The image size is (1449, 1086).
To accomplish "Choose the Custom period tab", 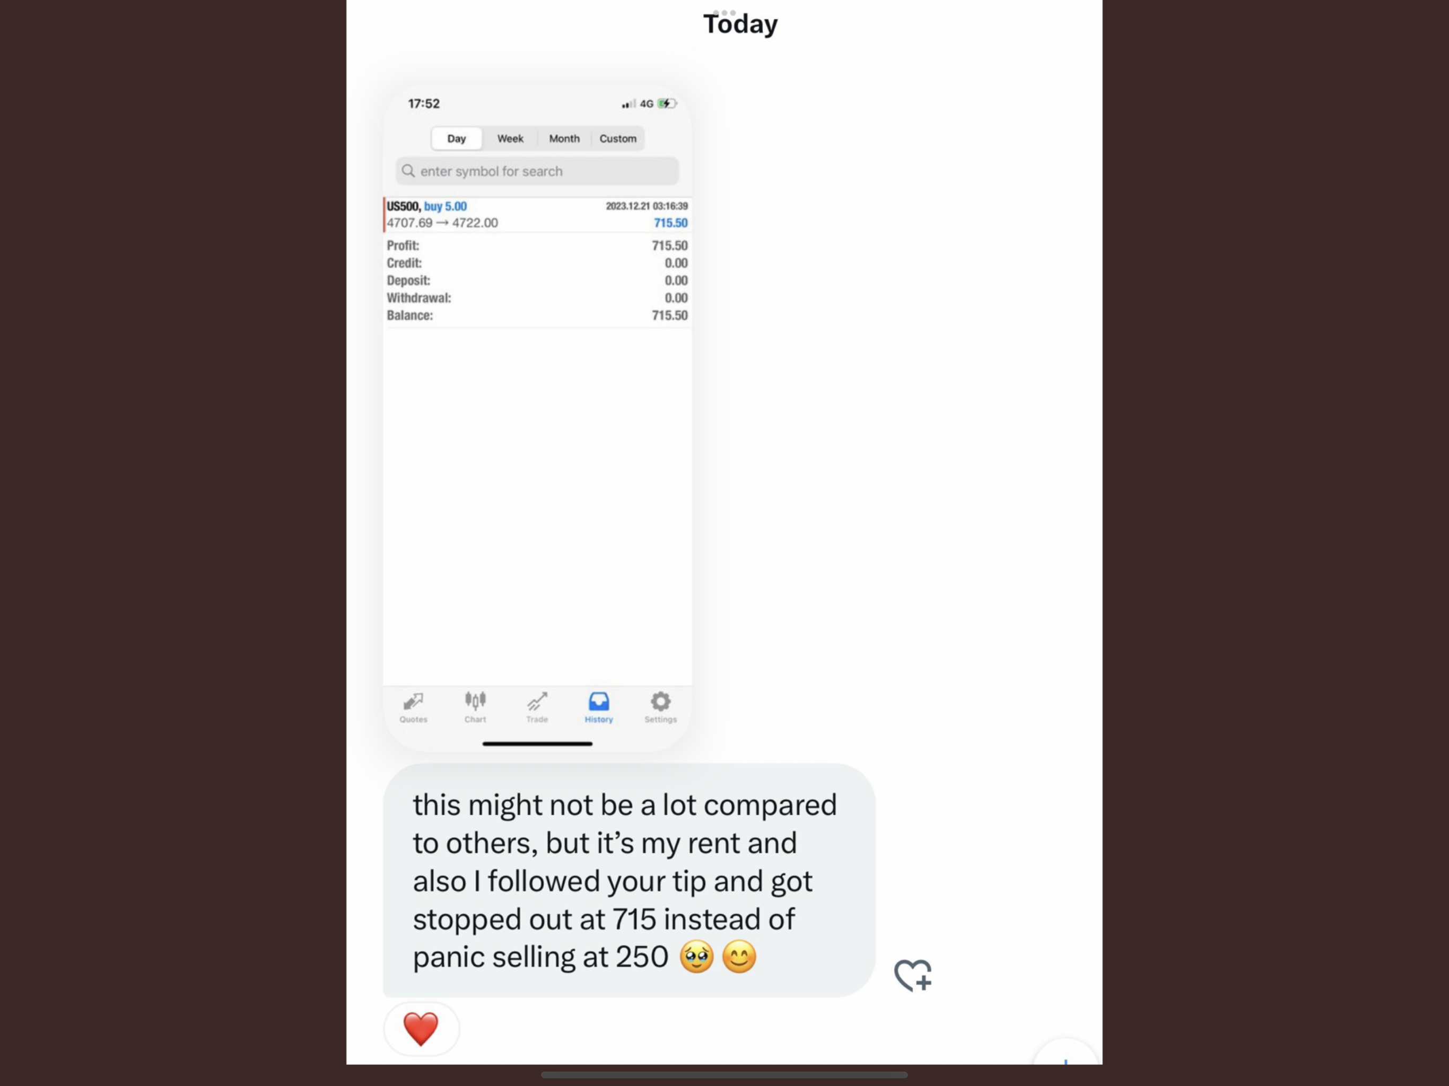I will [x=618, y=139].
